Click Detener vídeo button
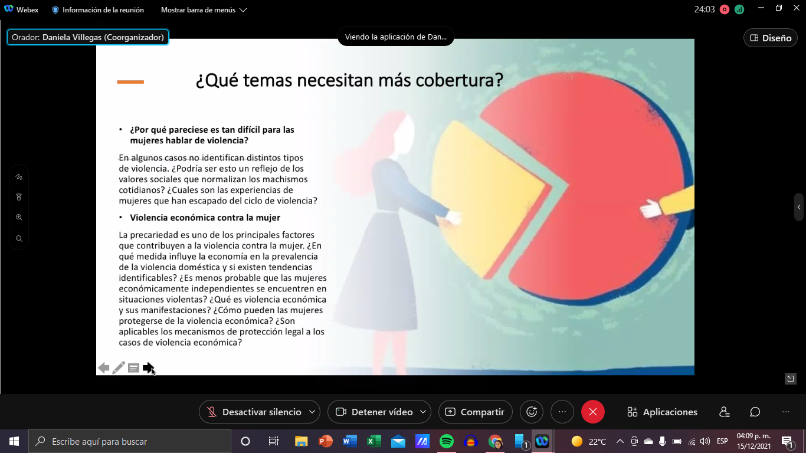Viewport: 806px width, 453px height. click(x=374, y=412)
